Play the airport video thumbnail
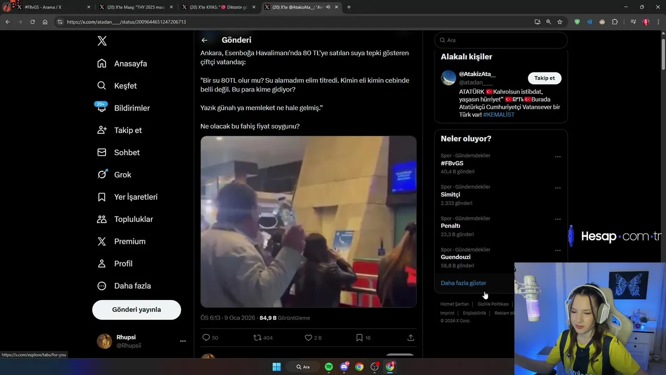 point(309,222)
